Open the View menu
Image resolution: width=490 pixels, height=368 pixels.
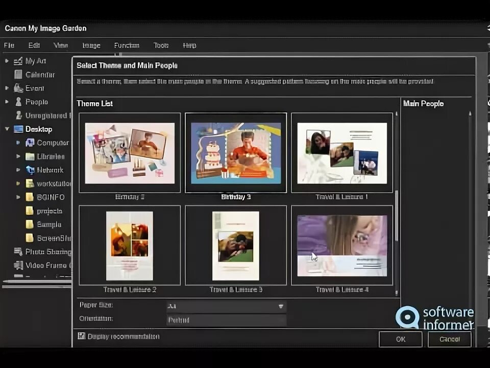tap(61, 45)
